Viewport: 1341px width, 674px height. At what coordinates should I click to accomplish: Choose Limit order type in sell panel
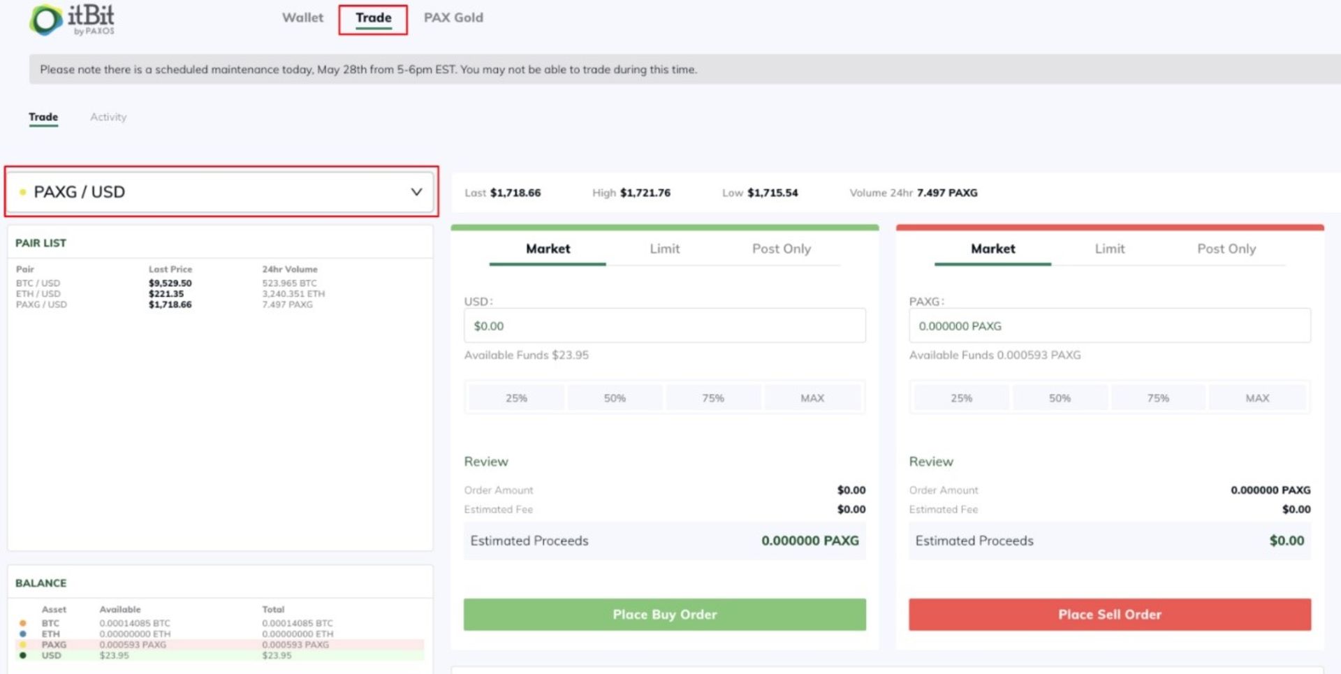pos(1109,249)
